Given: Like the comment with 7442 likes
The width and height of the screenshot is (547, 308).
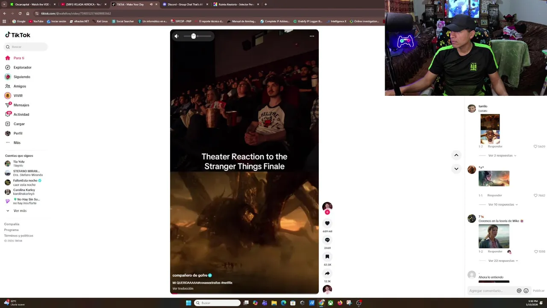Looking at the screenshot, I should [535, 195].
